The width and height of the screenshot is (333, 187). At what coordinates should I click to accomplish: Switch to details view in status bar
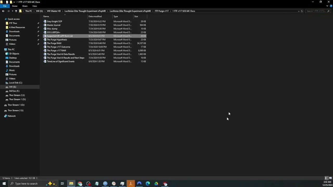pos(326,178)
